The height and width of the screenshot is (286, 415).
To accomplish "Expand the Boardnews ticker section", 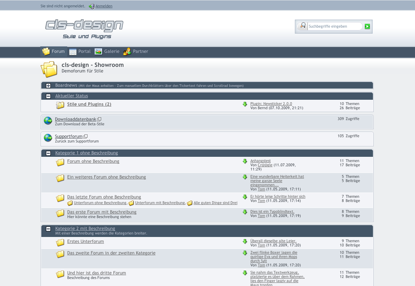I will [x=48, y=86].
